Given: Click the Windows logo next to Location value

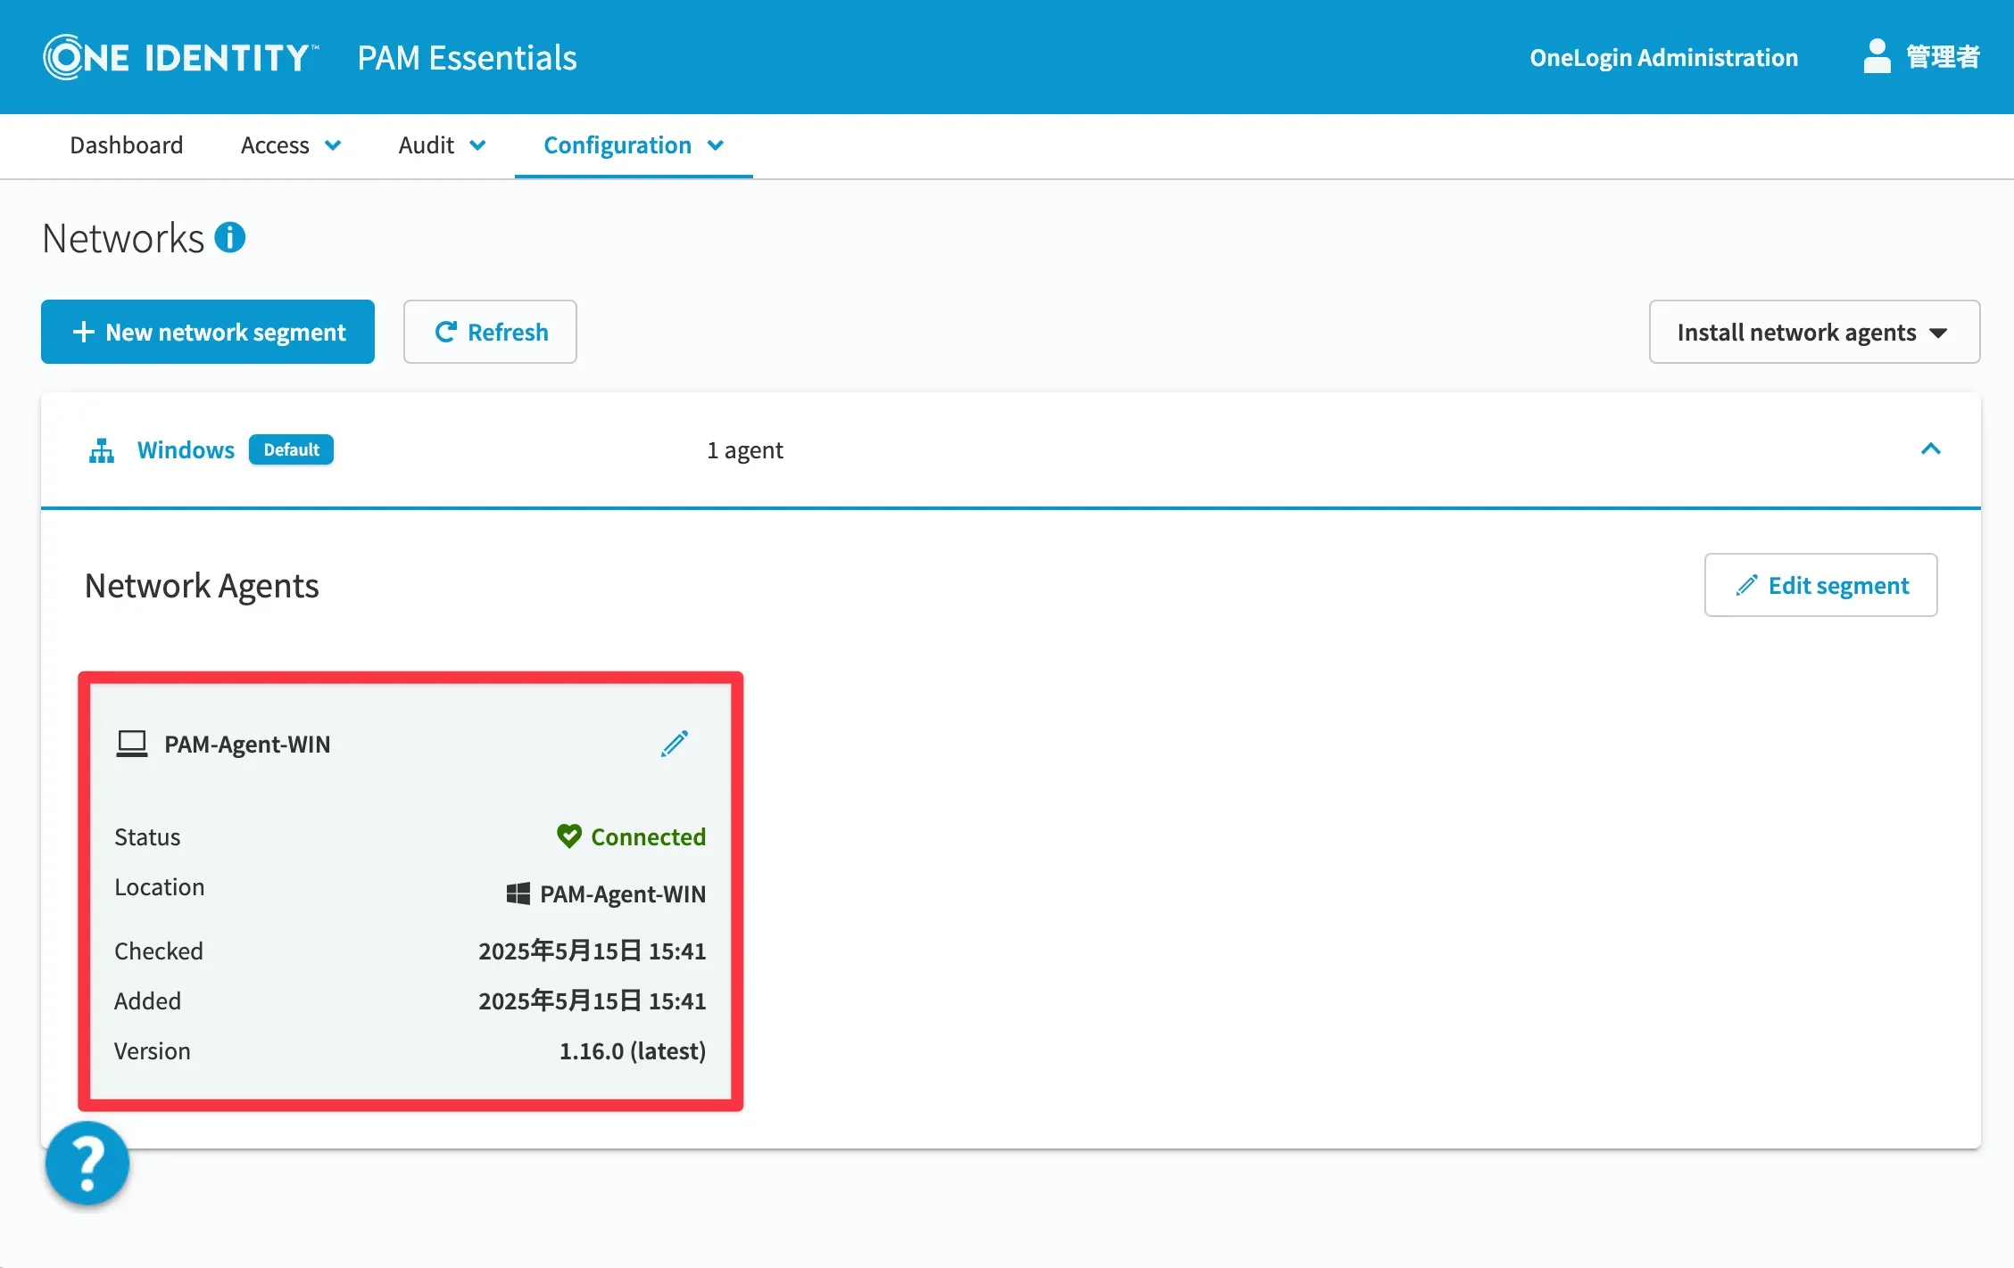Looking at the screenshot, I should [x=518, y=893].
